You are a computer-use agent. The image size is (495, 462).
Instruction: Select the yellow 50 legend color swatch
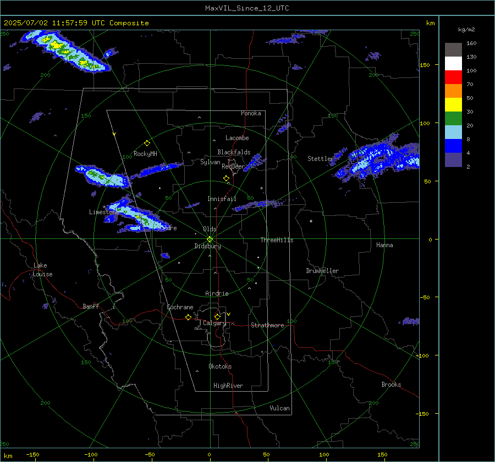[453, 105]
